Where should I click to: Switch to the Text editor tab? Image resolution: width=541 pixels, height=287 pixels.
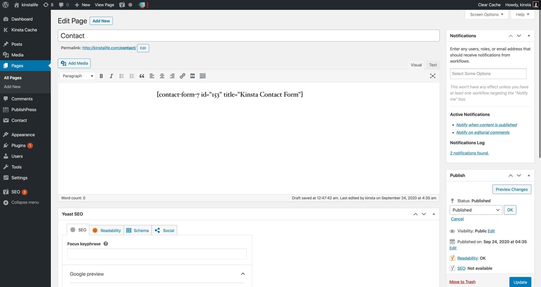coord(433,65)
